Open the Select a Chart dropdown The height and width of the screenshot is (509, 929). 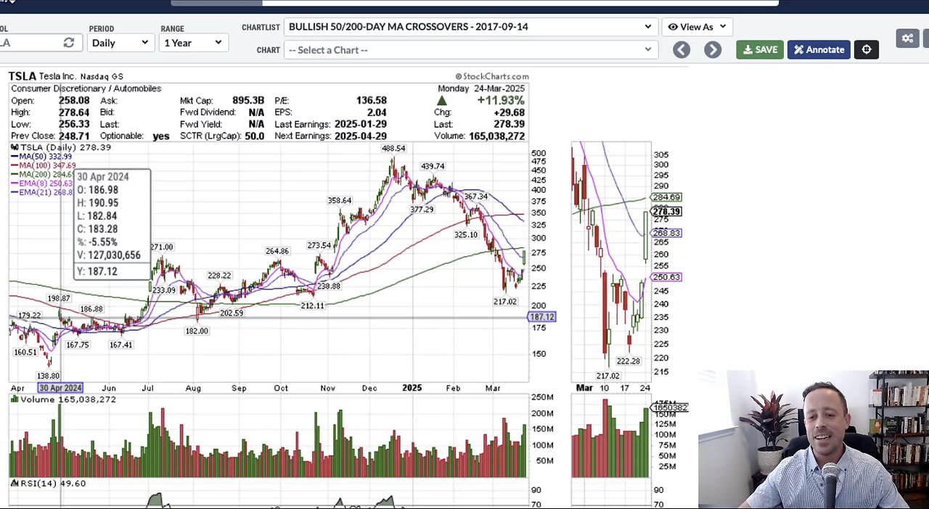point(470,50)
